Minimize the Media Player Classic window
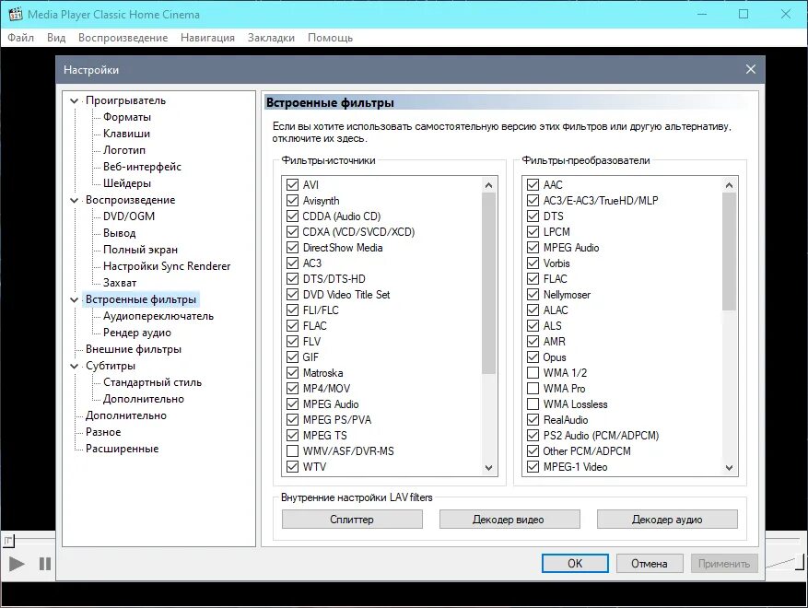This screenshot has height=608, width=808. 702,14
